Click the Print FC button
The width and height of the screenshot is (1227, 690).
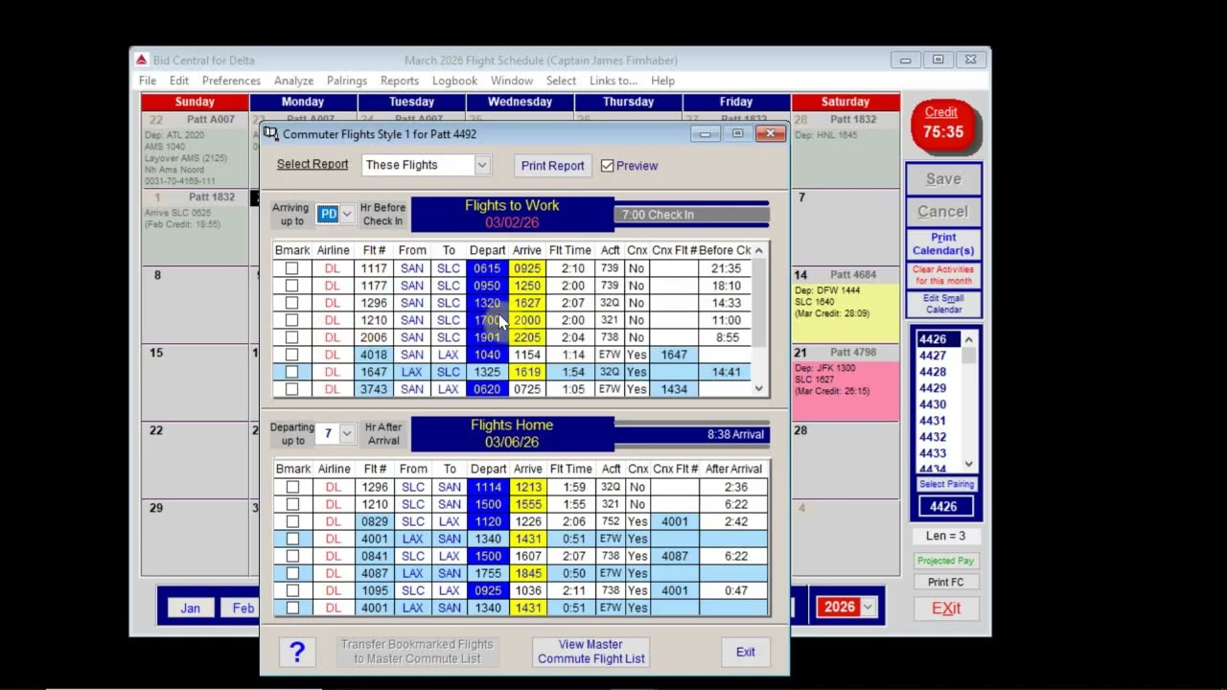[945, 582]
